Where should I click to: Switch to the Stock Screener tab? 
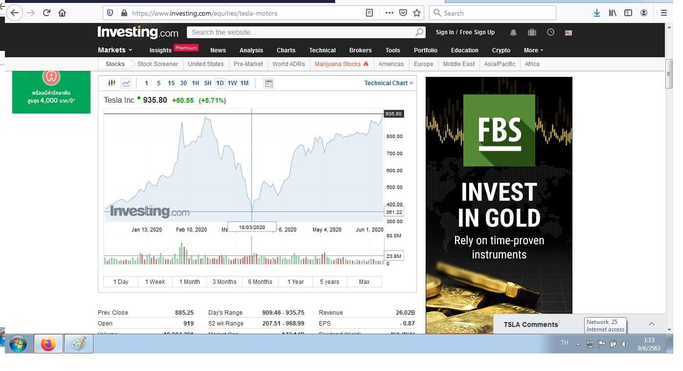pos(158,64)
